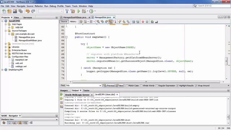
Task: Click the Shift Line Left icon
Action: [134, 22]
